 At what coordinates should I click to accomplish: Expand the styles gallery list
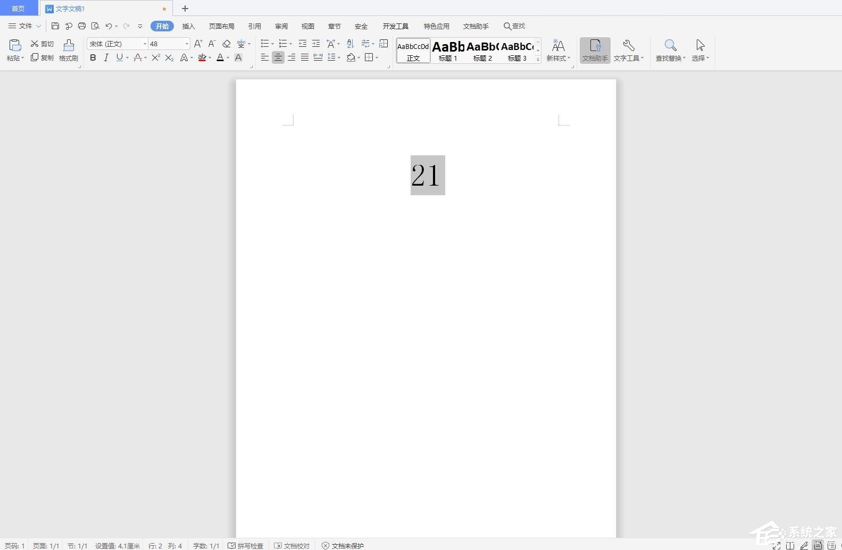coord(538,59)
